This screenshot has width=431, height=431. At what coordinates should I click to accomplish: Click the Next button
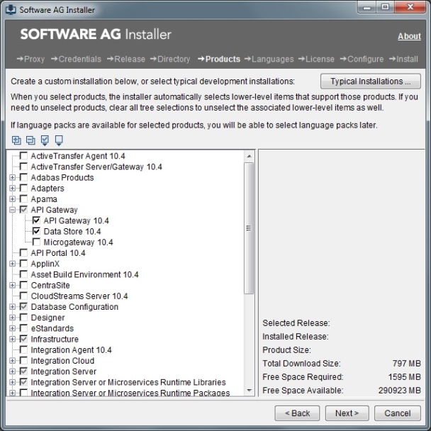347,413
